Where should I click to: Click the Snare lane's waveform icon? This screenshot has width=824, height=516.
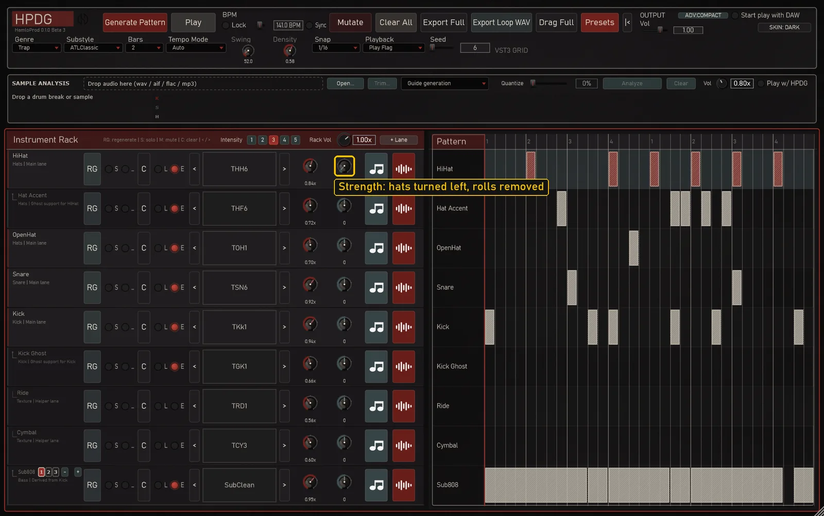404,288
